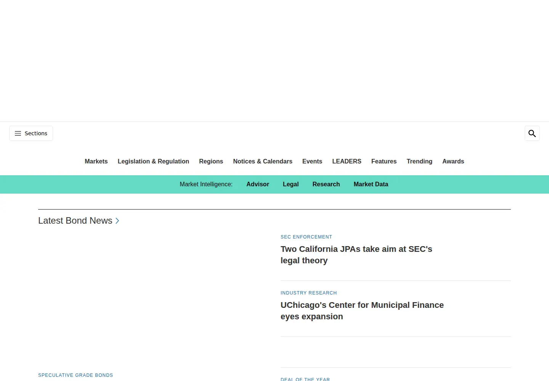This screenshot has height=381, width=549.
Task: Open the LEADERS nav item
Action: coord(347,161)
